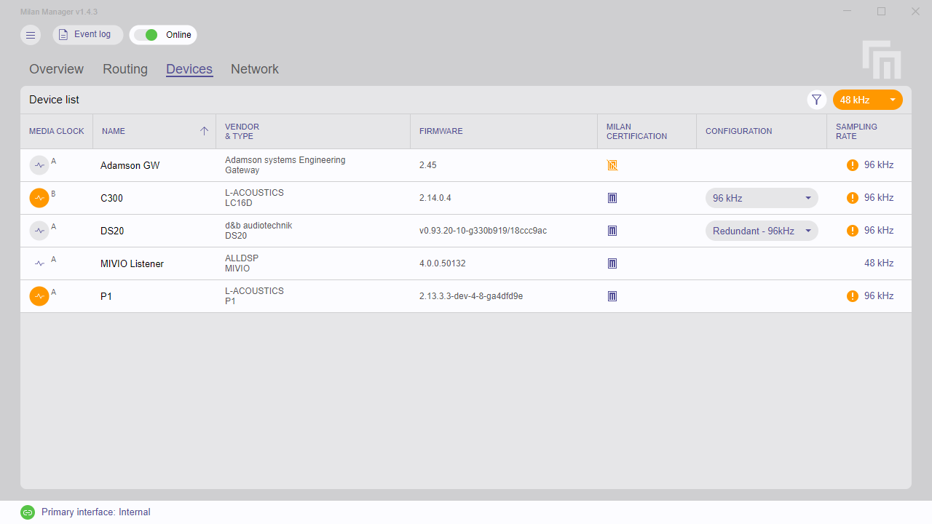
Task: Click the media clock icon for C300
Action: [x=39, y=198]
